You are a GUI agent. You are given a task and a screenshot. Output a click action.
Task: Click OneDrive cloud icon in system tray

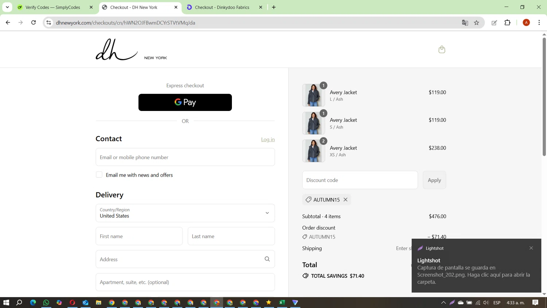[461, 303]
